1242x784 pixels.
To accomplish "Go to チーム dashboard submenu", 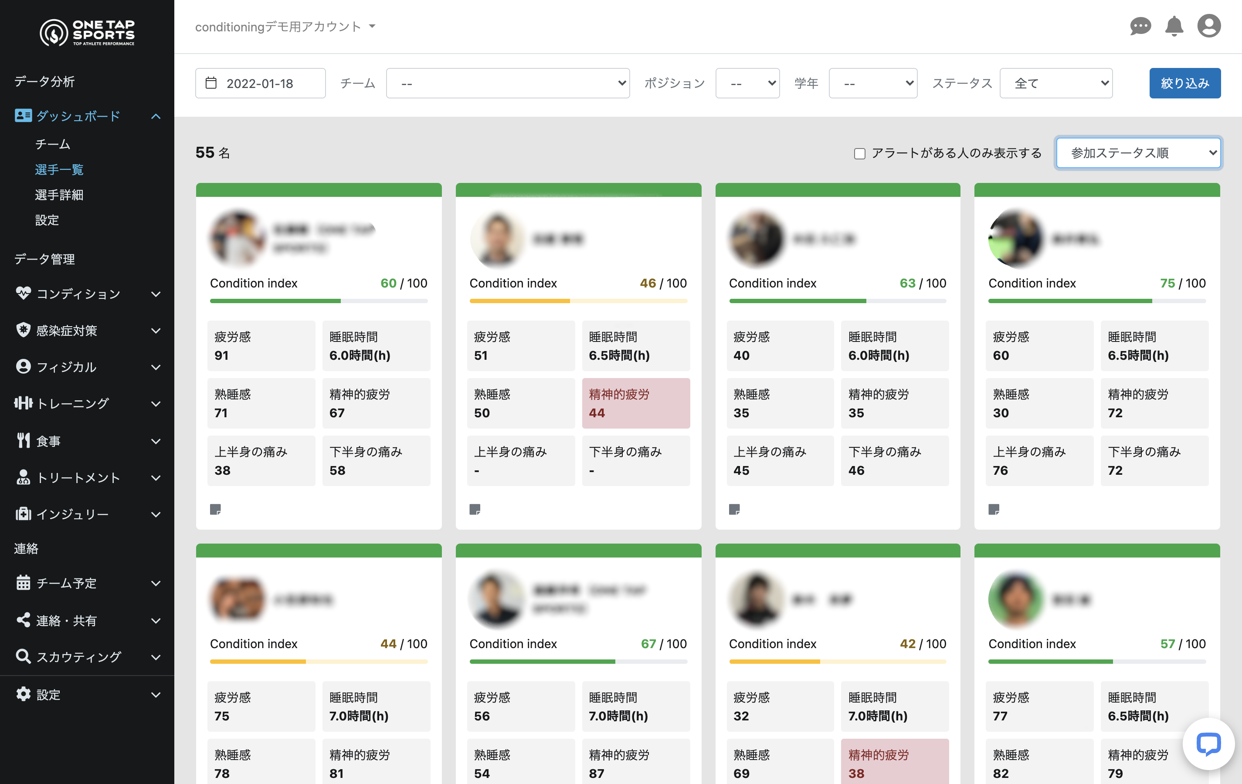I will click(53, 144).
